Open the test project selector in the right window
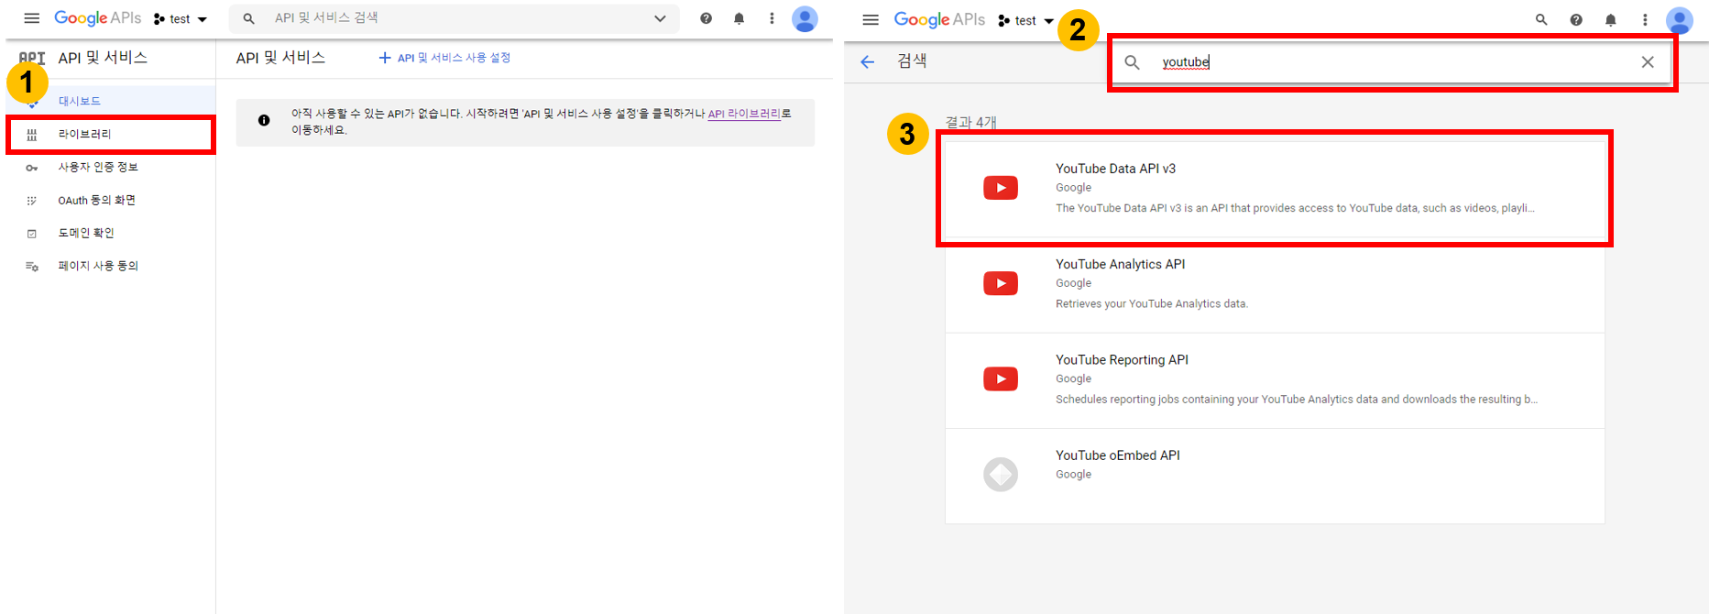Image resolution: width=1709 pixels, height=614 pixels. tap(1025, 20)
